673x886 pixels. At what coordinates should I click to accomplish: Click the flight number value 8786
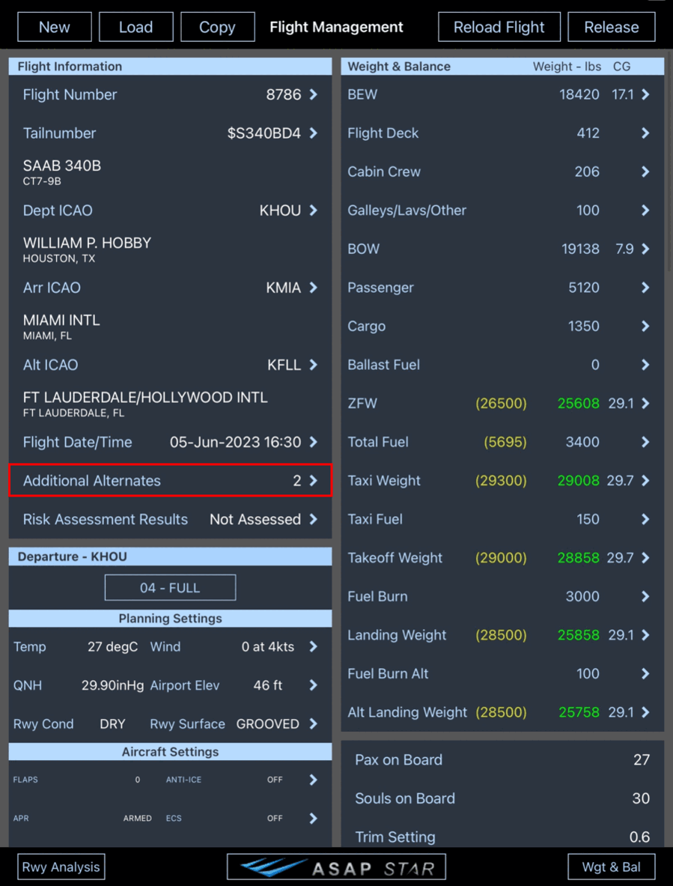[x=284, y=94]
